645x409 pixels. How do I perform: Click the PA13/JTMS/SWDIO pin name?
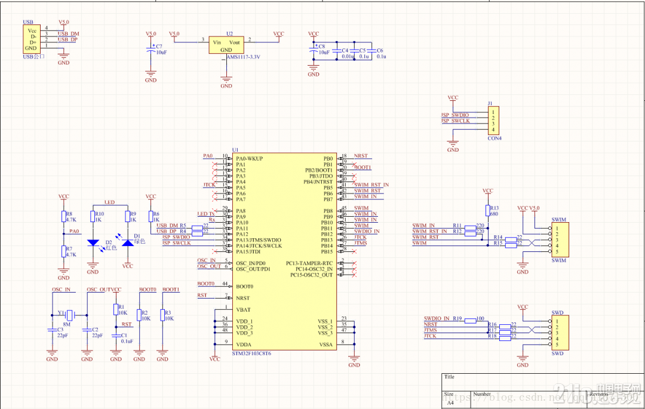259,240
